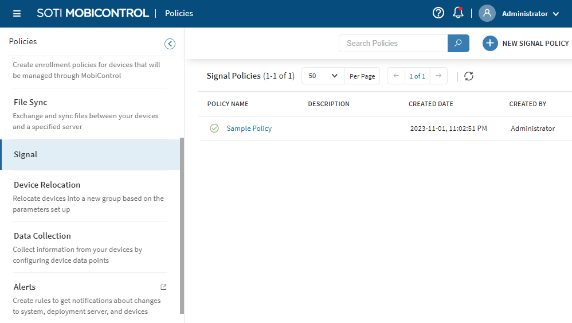Click the Policies sidebar heading

22,41
